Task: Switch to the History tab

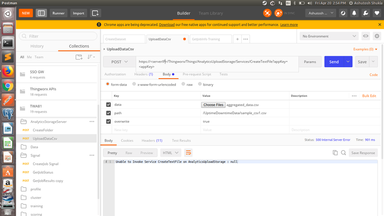Action: coord(37,46)
